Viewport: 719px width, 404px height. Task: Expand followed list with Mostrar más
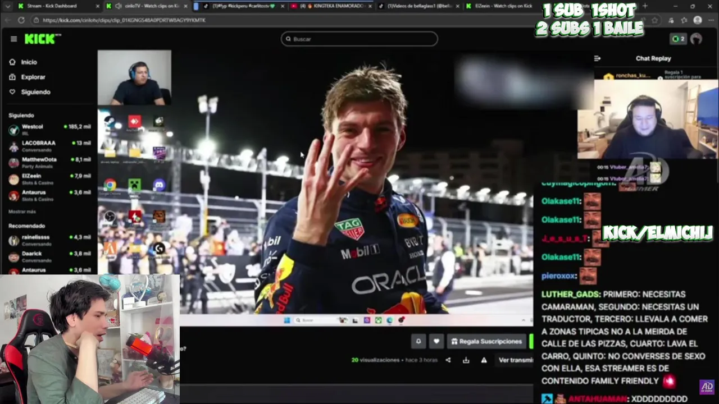(x=22, y=212)
